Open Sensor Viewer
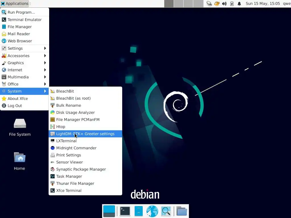The height and width of the screenshot is (218, 291). click(85, 162)
